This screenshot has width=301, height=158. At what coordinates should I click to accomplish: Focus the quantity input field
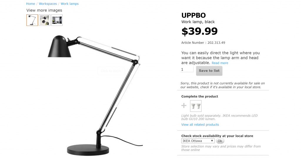click(187, 69)
